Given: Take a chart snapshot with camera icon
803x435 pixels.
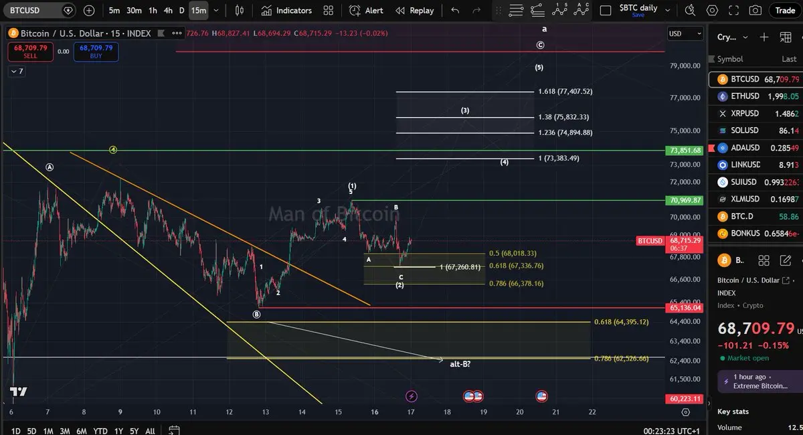Looking at the screenshot, I should 755,11.
